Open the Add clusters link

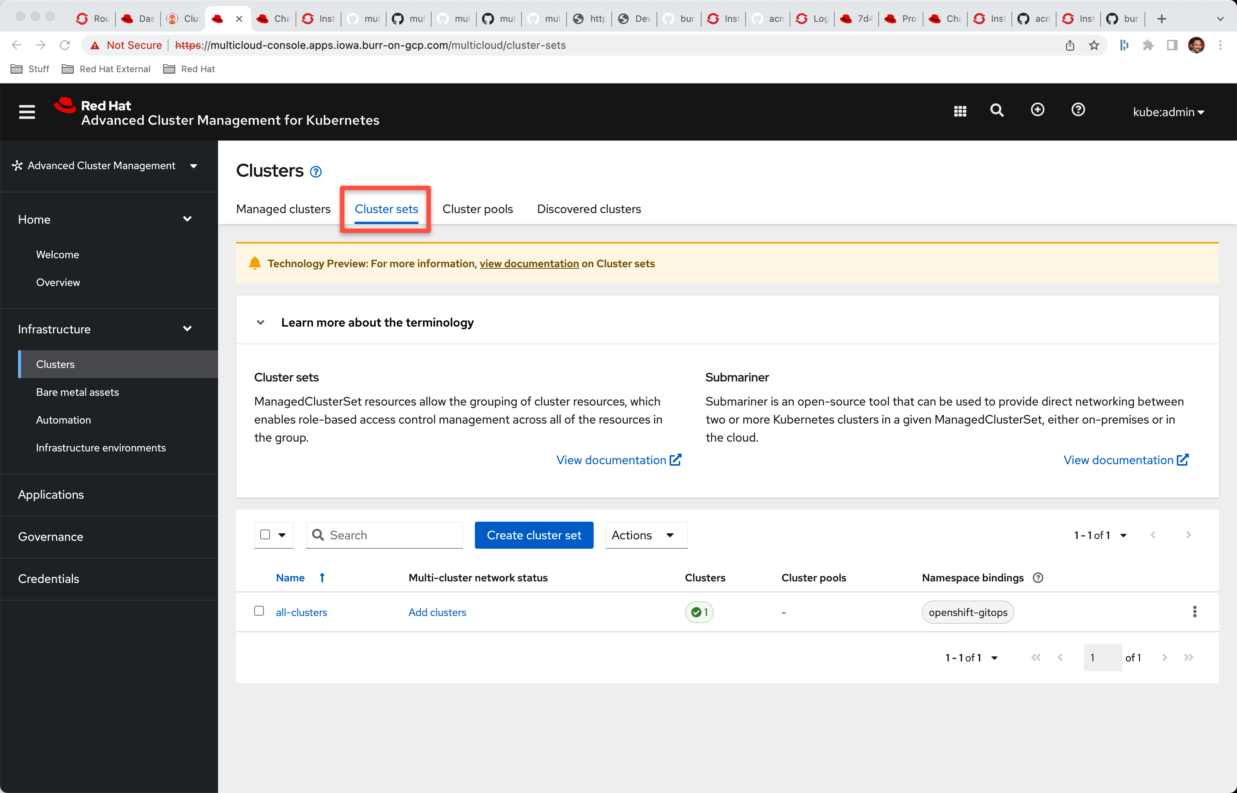pos(437,612)
